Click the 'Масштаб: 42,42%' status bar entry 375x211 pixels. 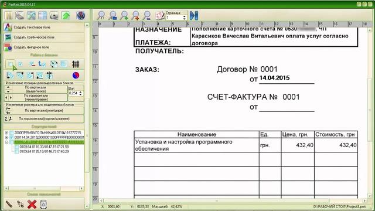click(x=167, y=206)
